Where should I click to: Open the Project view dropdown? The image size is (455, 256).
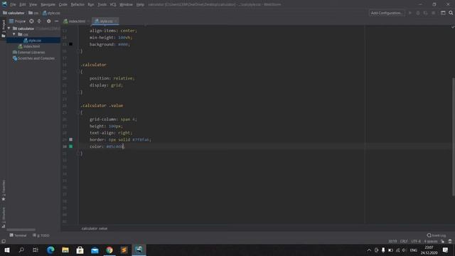point(17,21)
